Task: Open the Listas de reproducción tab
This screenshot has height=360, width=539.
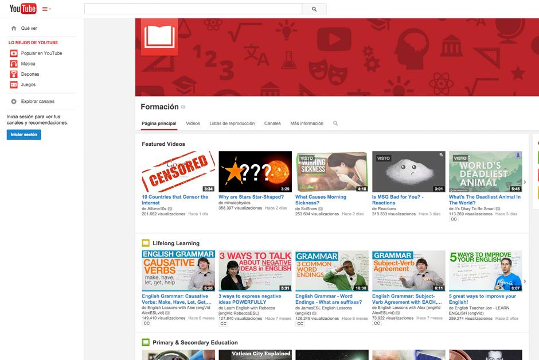Action: pos(232,123)
